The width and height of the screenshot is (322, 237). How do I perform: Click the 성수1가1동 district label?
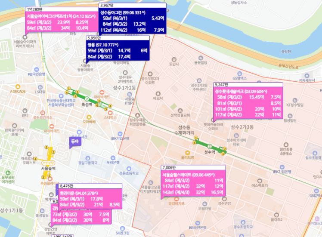pos(11,210)
